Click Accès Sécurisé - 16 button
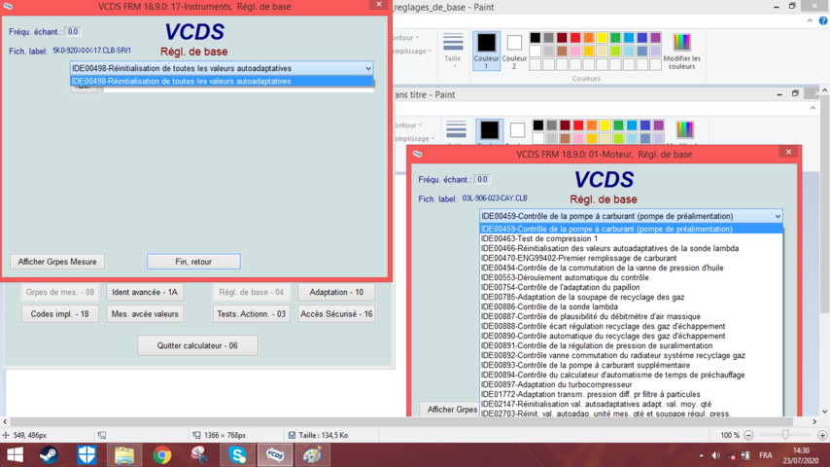Image resolution: width=830 pixels, height=467 pixels. 336,314
